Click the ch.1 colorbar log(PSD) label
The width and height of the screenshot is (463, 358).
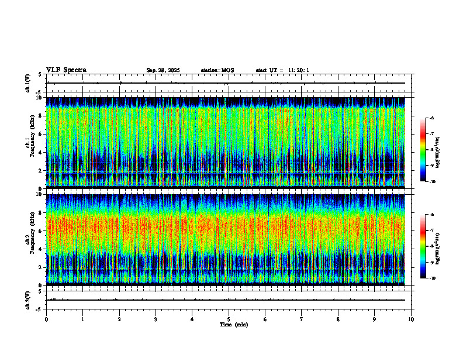coord(438,153)
